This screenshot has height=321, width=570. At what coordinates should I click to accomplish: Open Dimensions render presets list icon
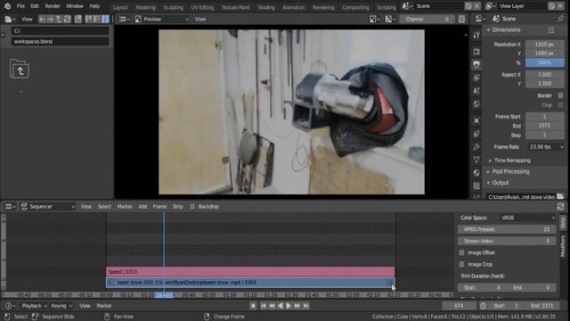coord(551,29)
